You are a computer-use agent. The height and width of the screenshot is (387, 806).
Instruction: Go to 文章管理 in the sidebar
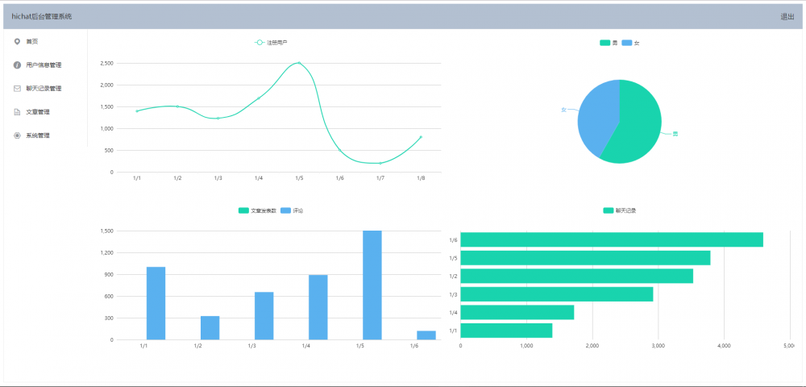point(38,112)
